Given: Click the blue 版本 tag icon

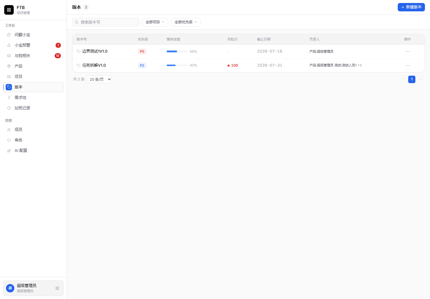Looking at the screenshot, I should [9, 87].
